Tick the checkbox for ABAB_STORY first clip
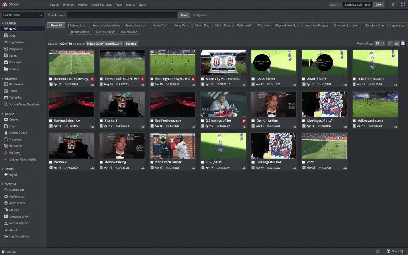Screen dimensions: 408x255 (253, 79)
